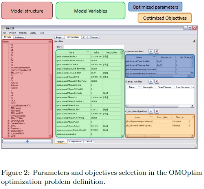The height and width of the screenshot is (189, 204).
Task: Open the Tools menu
Action: (x=42, y=33)
